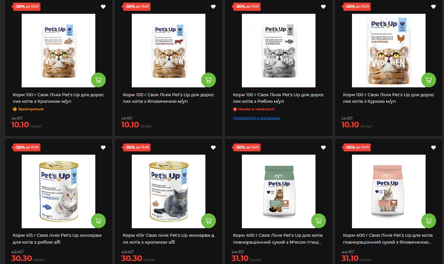Click the -30% до 13.01 badge on beef pouch
Screen dimensions: 444x264
[x=136, y=7]
